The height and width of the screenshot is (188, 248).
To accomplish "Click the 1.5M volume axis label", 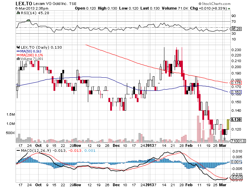I will pos(11,115).
